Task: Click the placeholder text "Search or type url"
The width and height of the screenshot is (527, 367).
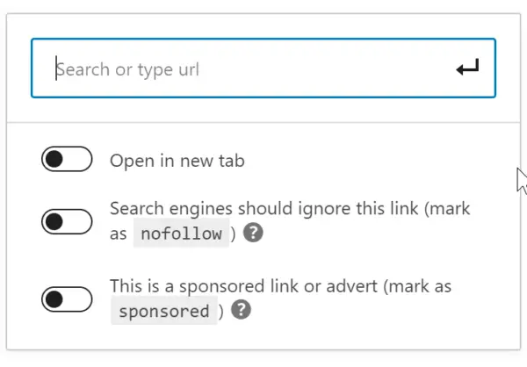Action: [x=127, y=70]
